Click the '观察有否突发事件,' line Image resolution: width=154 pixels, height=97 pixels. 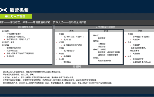tap(138, 48)
